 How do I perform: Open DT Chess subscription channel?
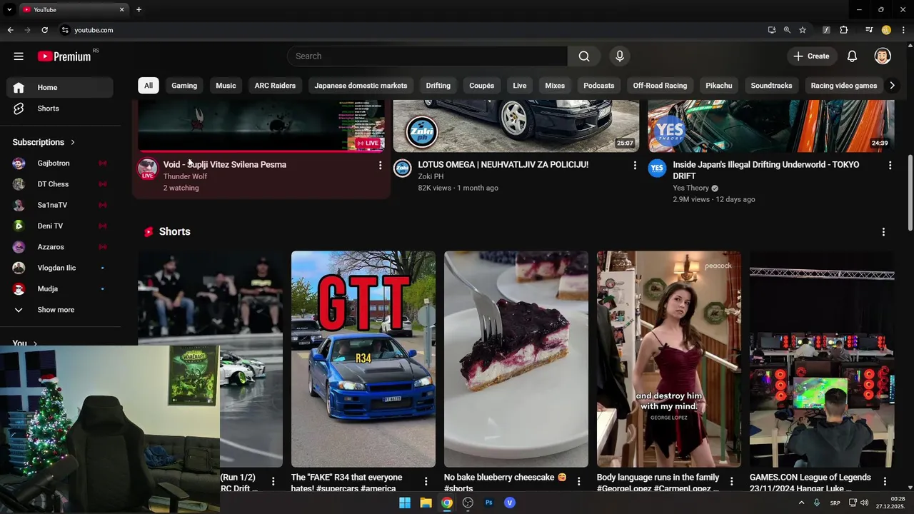pos(60,184)
